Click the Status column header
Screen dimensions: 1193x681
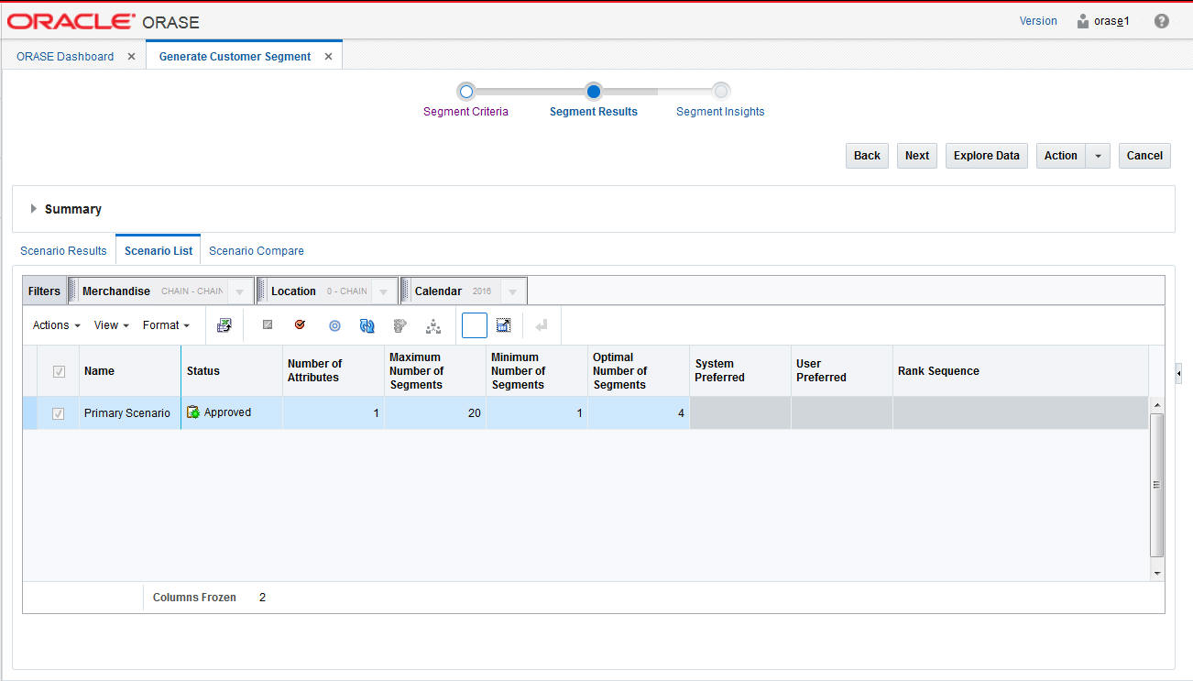click(232, 371)
